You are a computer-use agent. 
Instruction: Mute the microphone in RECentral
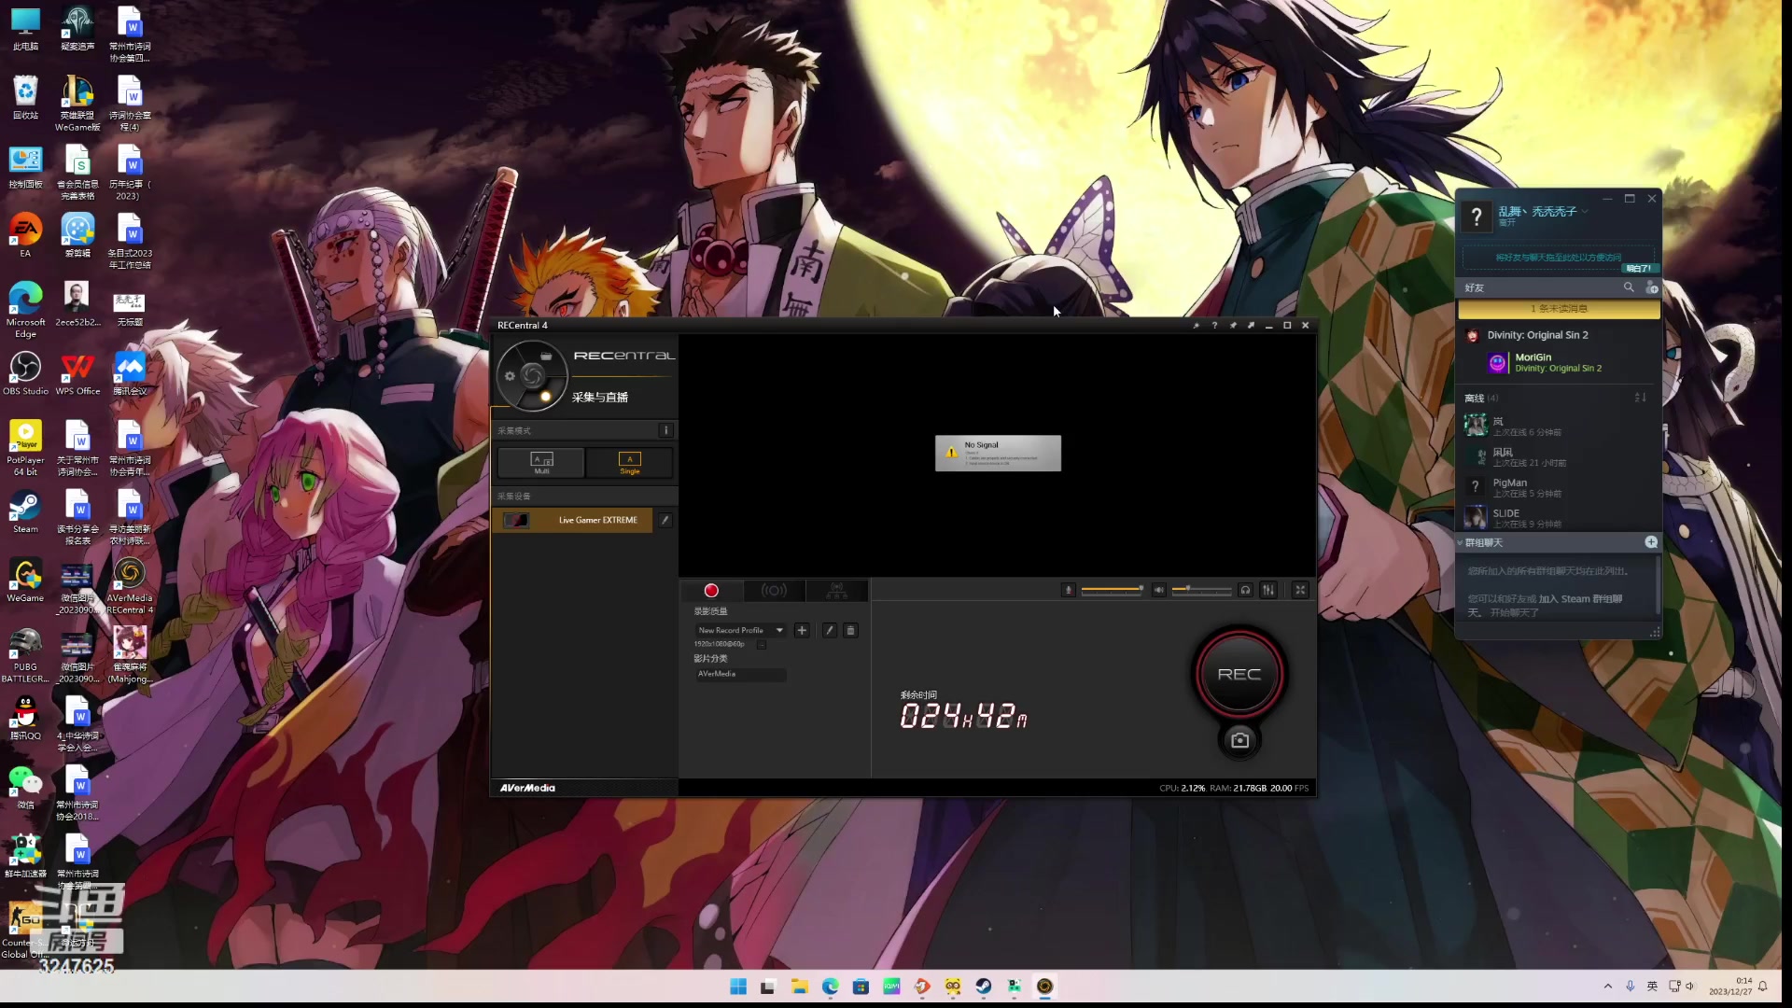pyautogui.click(x=1069, y=590)
